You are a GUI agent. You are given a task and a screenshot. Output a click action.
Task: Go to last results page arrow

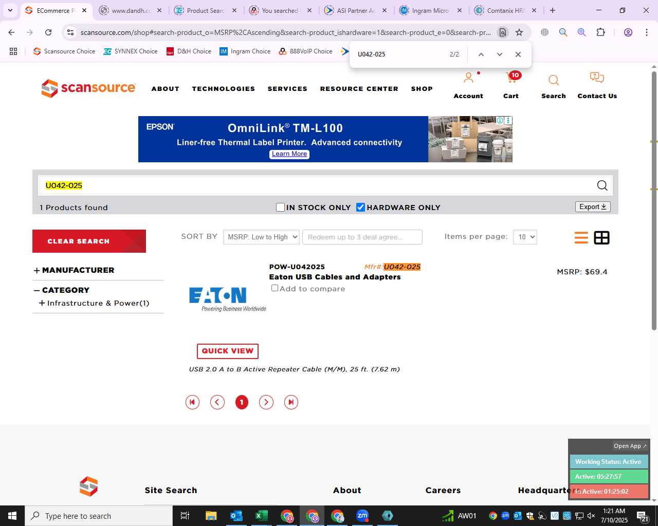coord(291,402)
